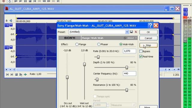Click the yellow loop region start marker
The image size is (192, 108).
[16, 18]
